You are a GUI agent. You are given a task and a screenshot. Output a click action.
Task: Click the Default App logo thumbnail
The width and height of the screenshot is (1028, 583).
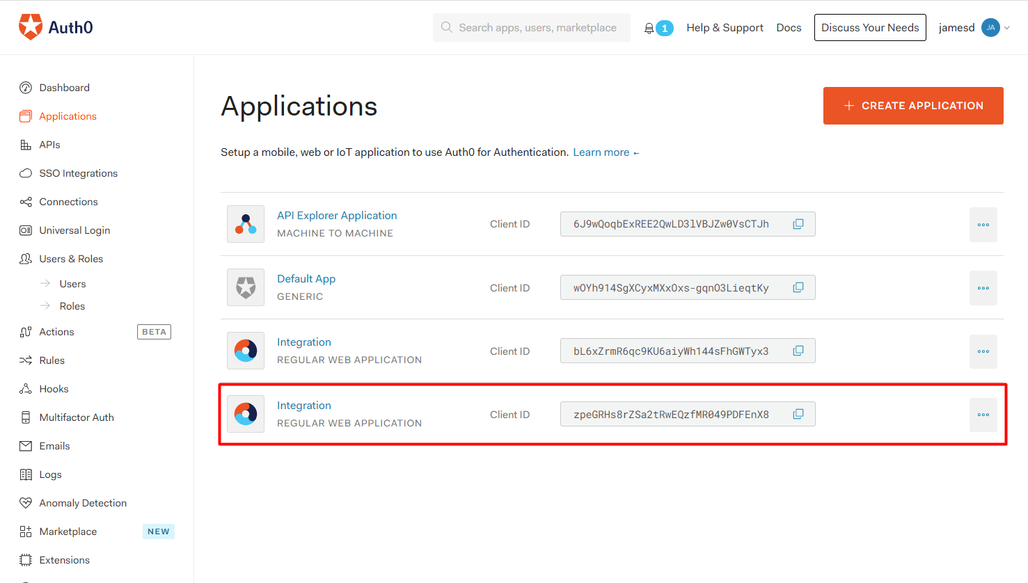[246, 287]
